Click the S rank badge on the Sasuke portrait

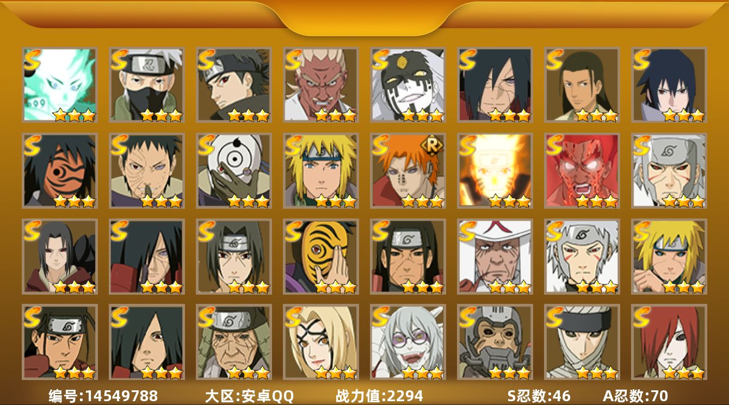642,59
